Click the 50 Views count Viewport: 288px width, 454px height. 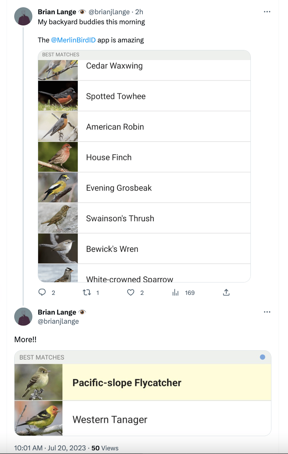click(105, 448)
